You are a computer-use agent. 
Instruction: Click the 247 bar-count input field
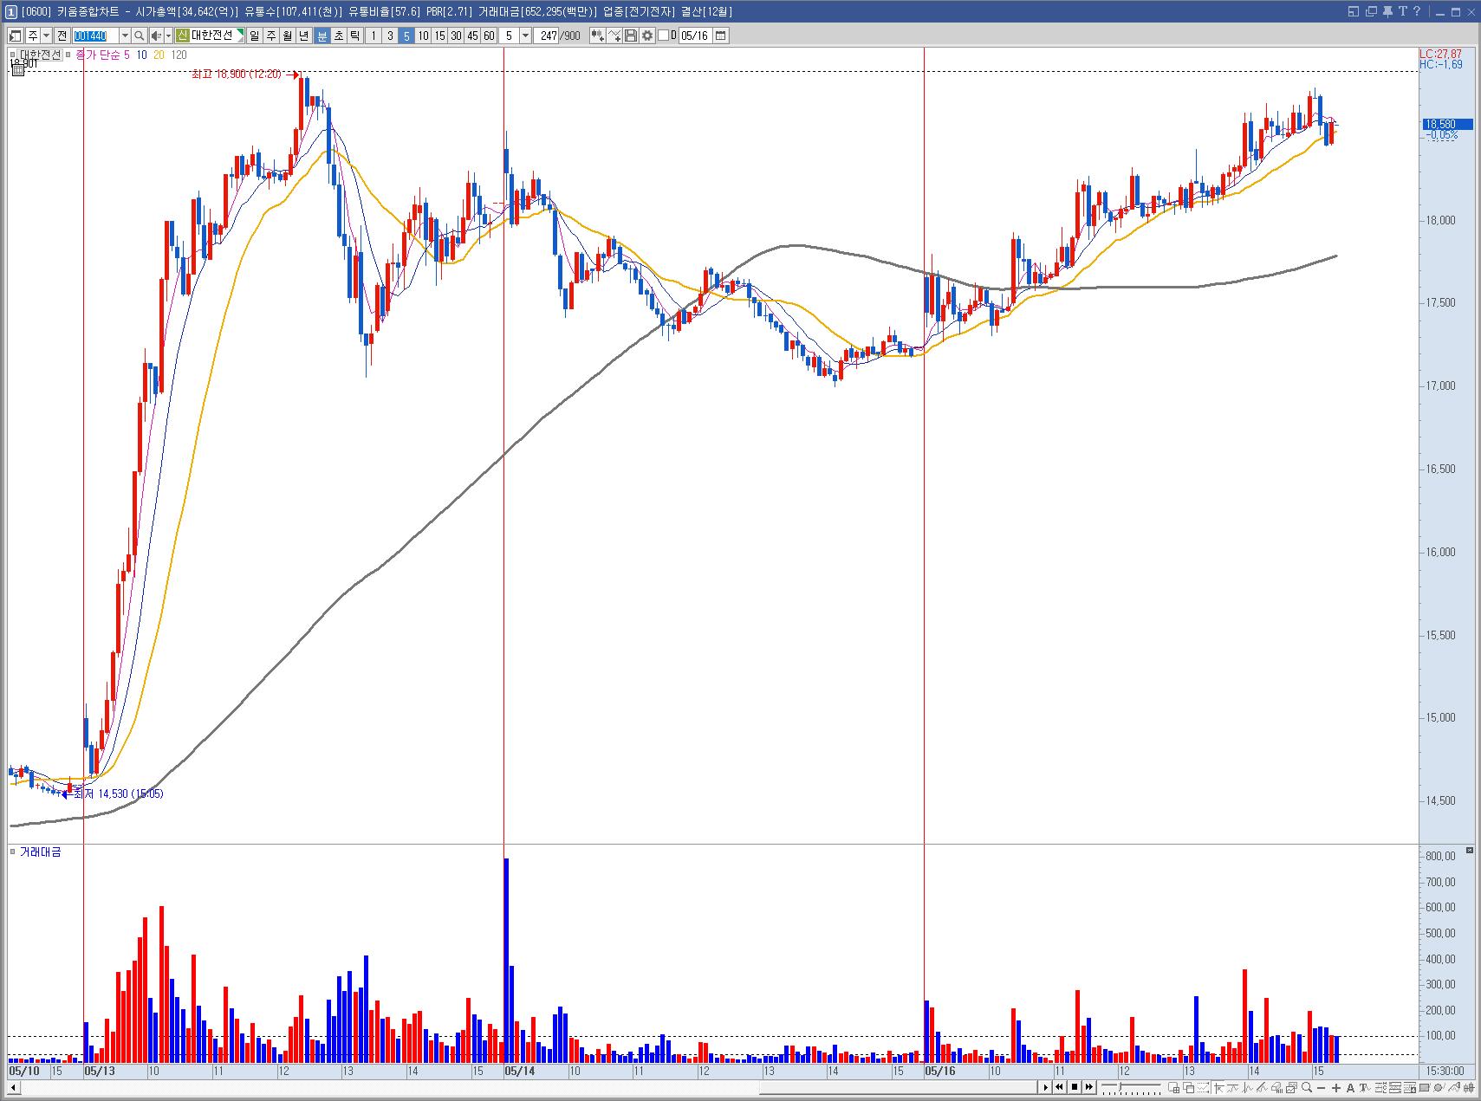click(547, 36)
